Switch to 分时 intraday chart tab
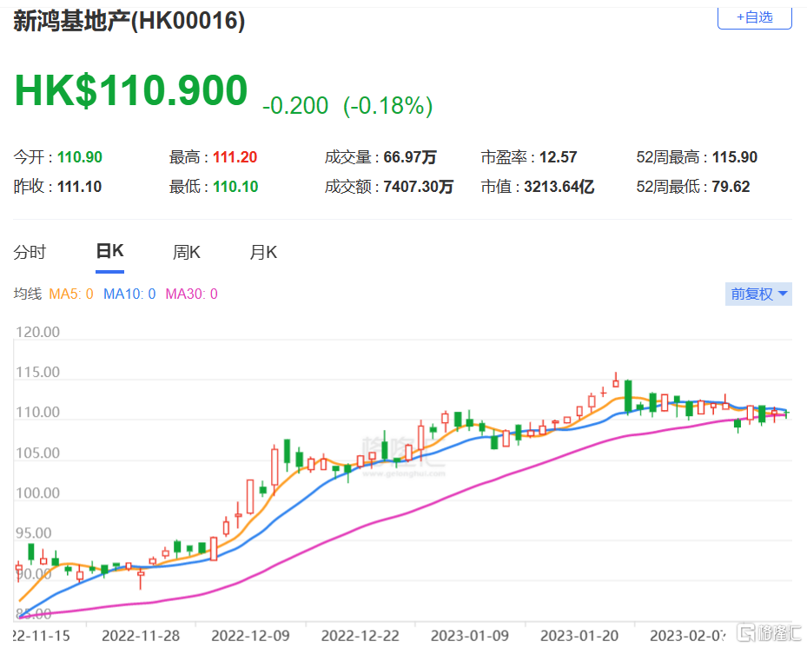This screenshot has height=648, width=807. (x=30, y=252)
